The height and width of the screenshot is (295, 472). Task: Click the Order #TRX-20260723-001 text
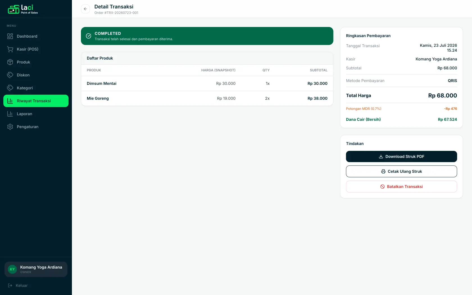pyautogui.click(x=116, y=13)
